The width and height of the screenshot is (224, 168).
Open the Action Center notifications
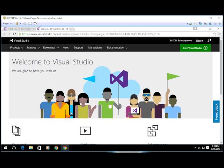coord(208,148)
